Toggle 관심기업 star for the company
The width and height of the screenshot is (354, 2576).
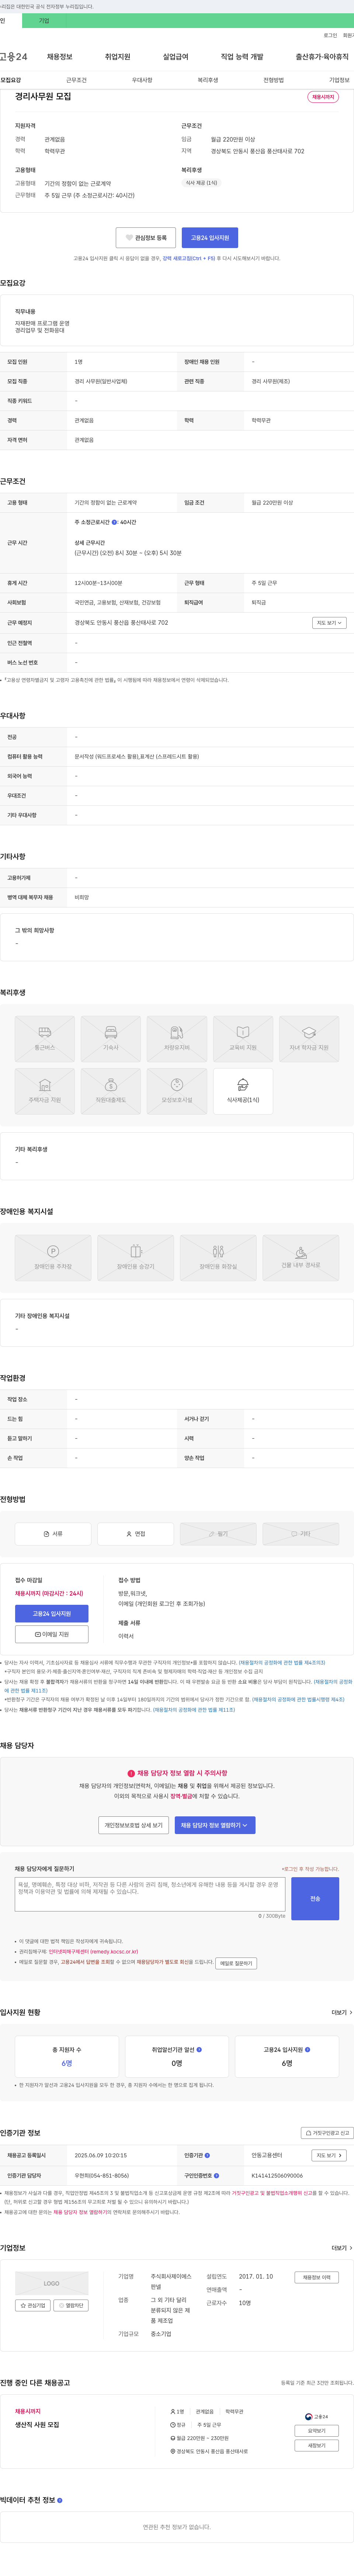point(33,2305)
